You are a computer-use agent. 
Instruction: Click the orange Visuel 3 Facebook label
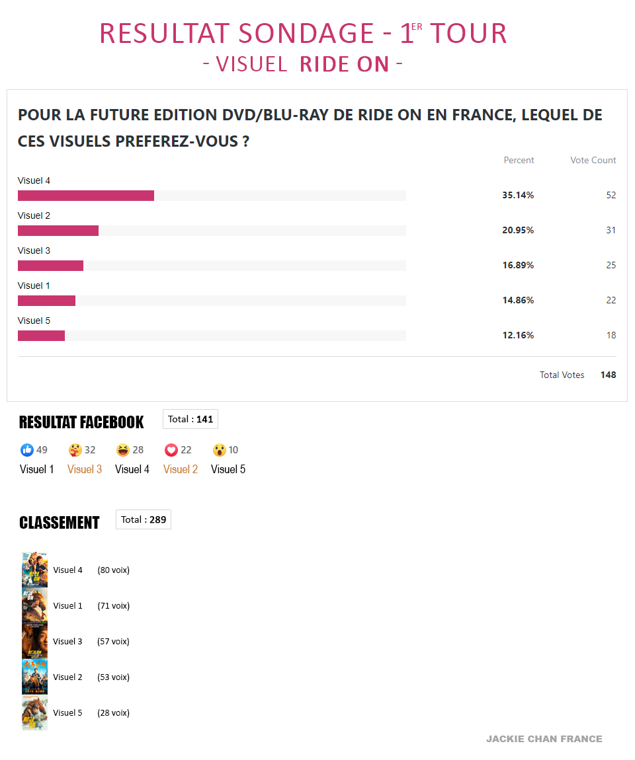point(85,469)
